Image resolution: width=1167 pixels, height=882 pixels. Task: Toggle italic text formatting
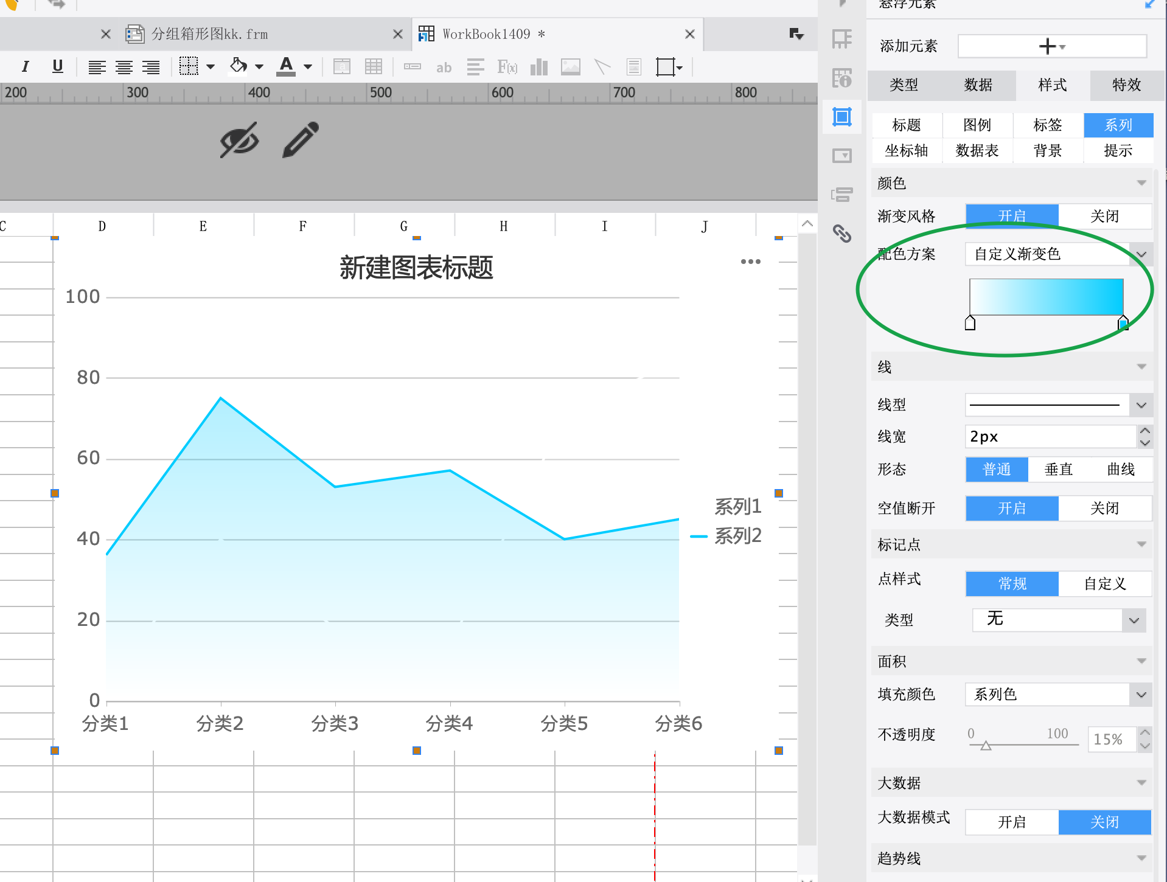[x=26, y=66]
